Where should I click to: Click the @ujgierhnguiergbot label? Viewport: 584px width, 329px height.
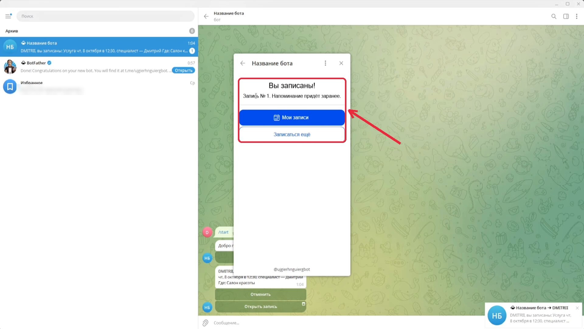click(x=292, y=269)
